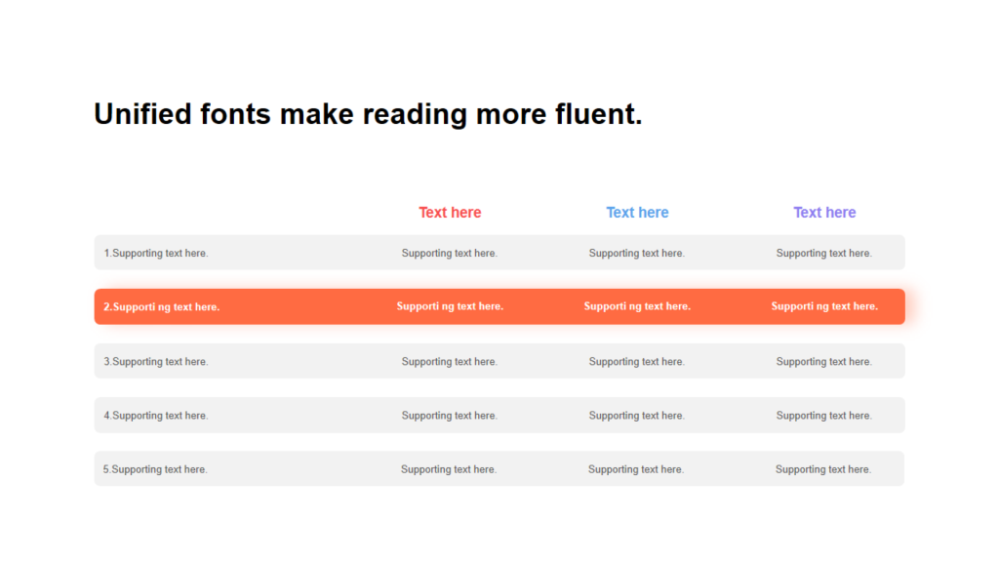Click row 5 cell under blue header
Image resolution: width=999 pixels, height=562 pixels.
click(636, 469)
